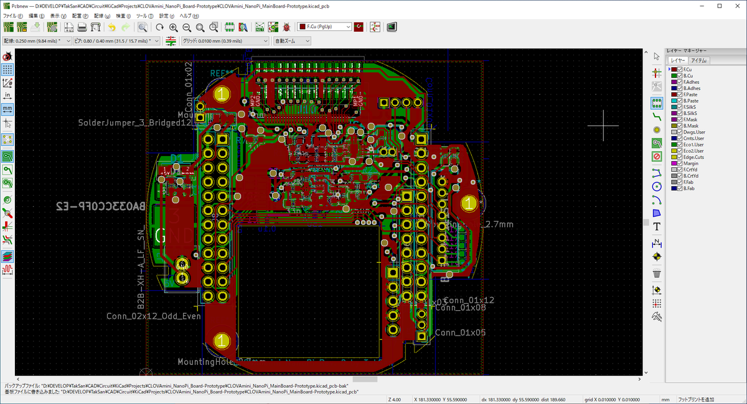Screen dimensions: 747x404
Task: Select the add text tool
Action: click(x=656, y=227)
